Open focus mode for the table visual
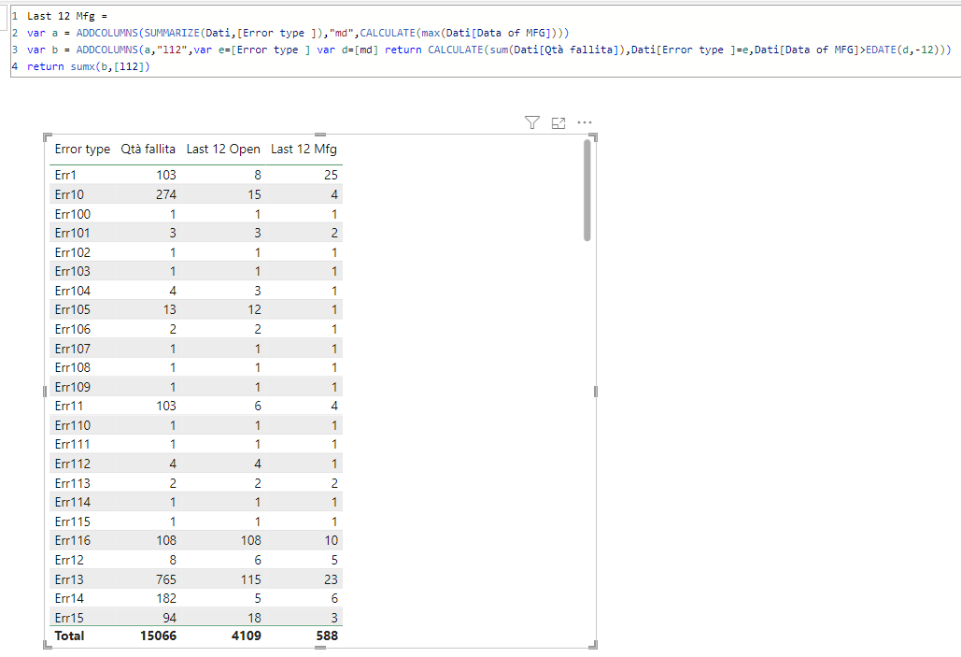This screenshot has height=657, width=961. pyautogui.click(x=558, y=122)
